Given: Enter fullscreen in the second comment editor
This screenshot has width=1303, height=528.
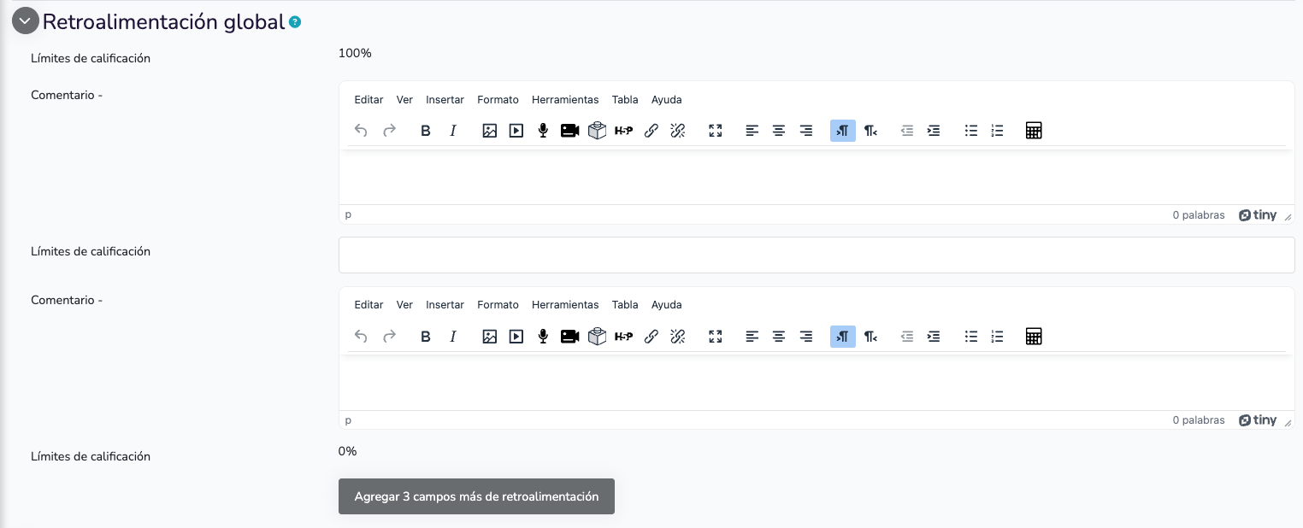Looking at the screenshot, I should 716,336.
